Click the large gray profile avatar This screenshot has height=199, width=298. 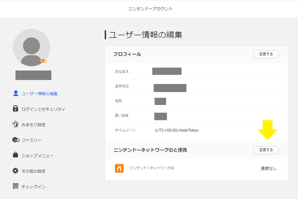pyautogui.click(x=32, y=48)
